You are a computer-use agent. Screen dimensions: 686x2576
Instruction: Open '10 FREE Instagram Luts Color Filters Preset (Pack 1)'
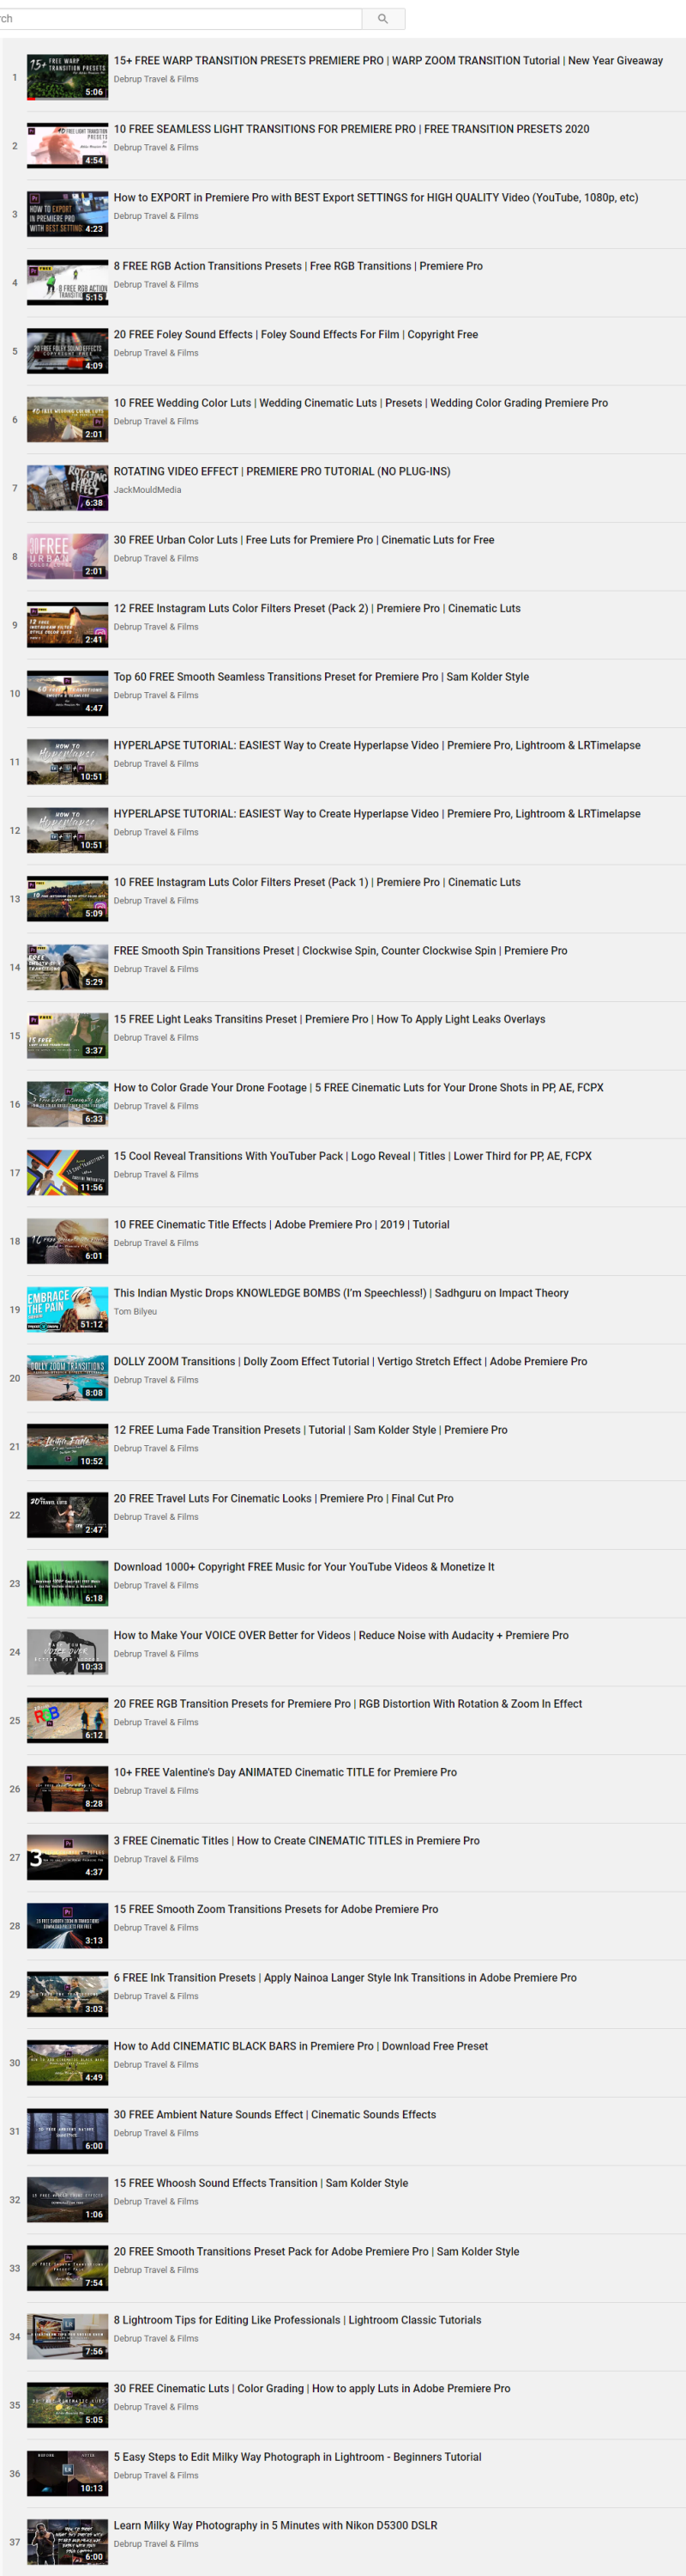point(316,883)
